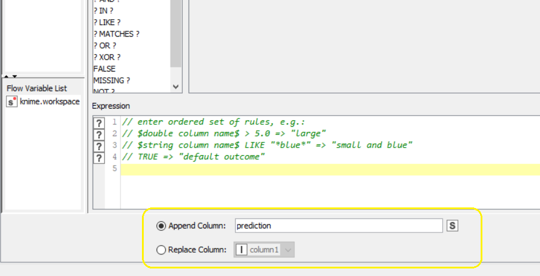Choose the '? MATCHES ?' operator in list
Viewport: 540px width, 276px height.
116,34
